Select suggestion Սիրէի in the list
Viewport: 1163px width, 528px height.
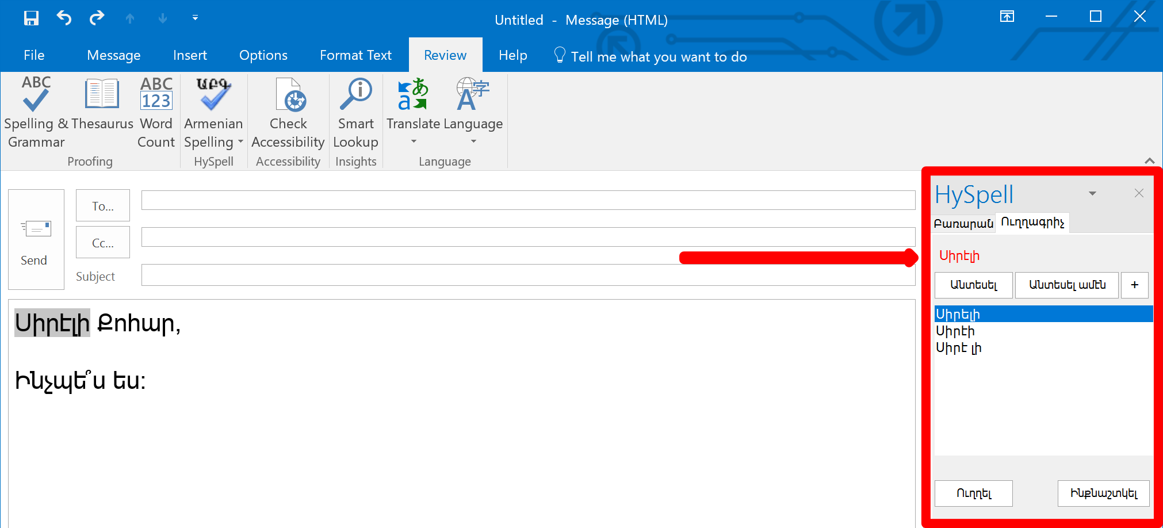pyautogui.click(x=1043, y=331)
